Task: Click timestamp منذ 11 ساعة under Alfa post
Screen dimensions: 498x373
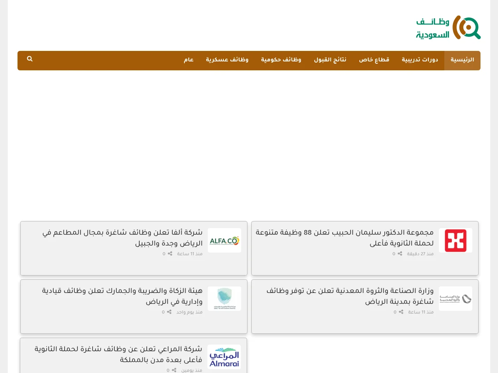Action: pos(190,254)
